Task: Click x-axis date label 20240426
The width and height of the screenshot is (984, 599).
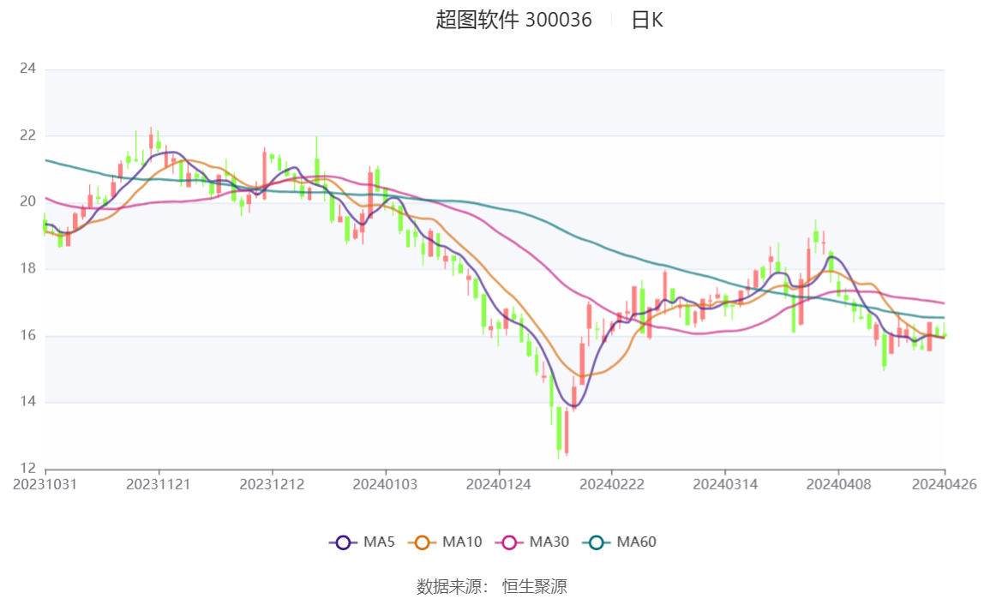Action: coord(945,484)
